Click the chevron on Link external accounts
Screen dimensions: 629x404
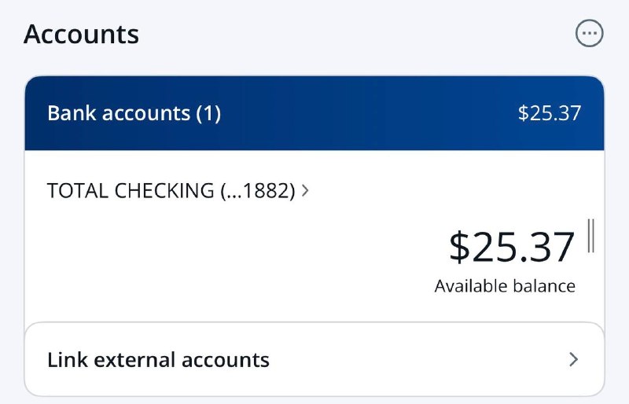(573, 360)
